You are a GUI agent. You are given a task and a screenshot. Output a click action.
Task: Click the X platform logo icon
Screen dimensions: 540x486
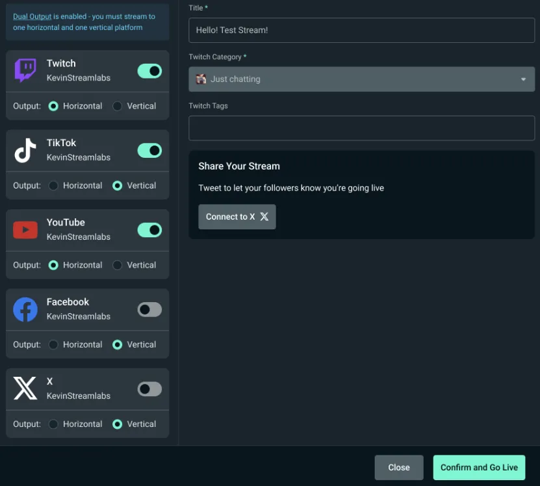pyautogui.click(x=25, y=389)
